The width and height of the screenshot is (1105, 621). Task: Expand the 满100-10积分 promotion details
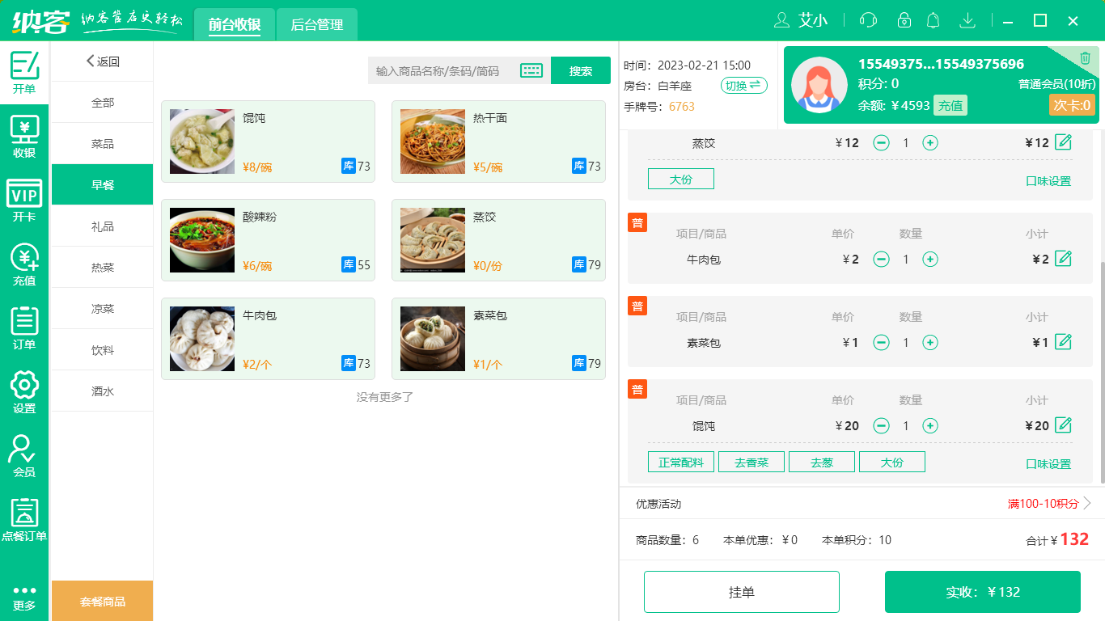pyautogui.click(x=1045, y=503)
